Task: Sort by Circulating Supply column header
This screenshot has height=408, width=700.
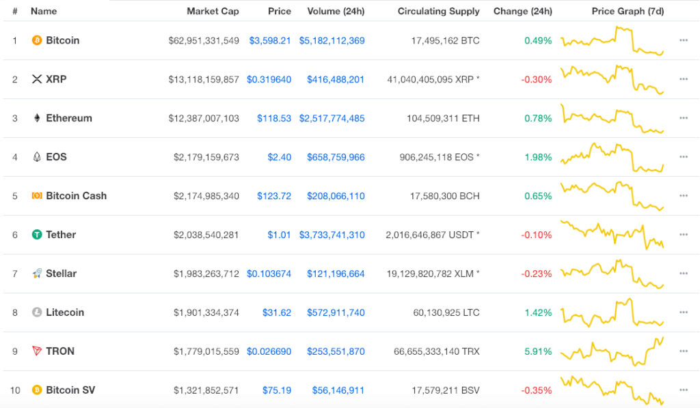Action: pos(438,11)
